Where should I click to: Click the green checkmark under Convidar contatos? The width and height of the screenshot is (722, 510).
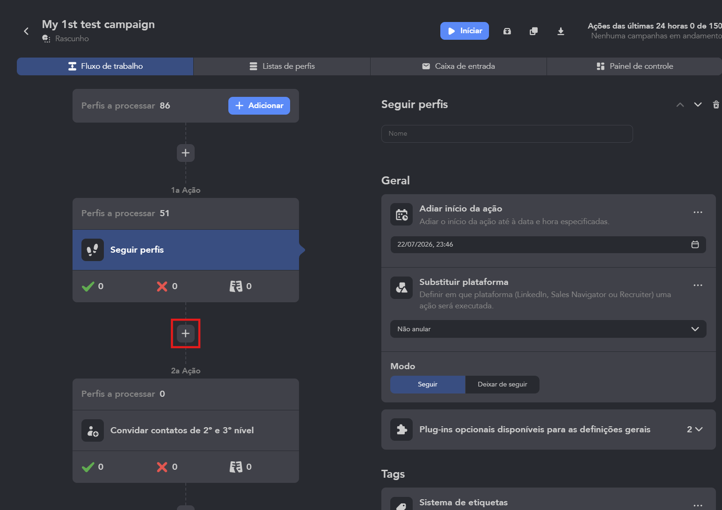tap(88, 467)
